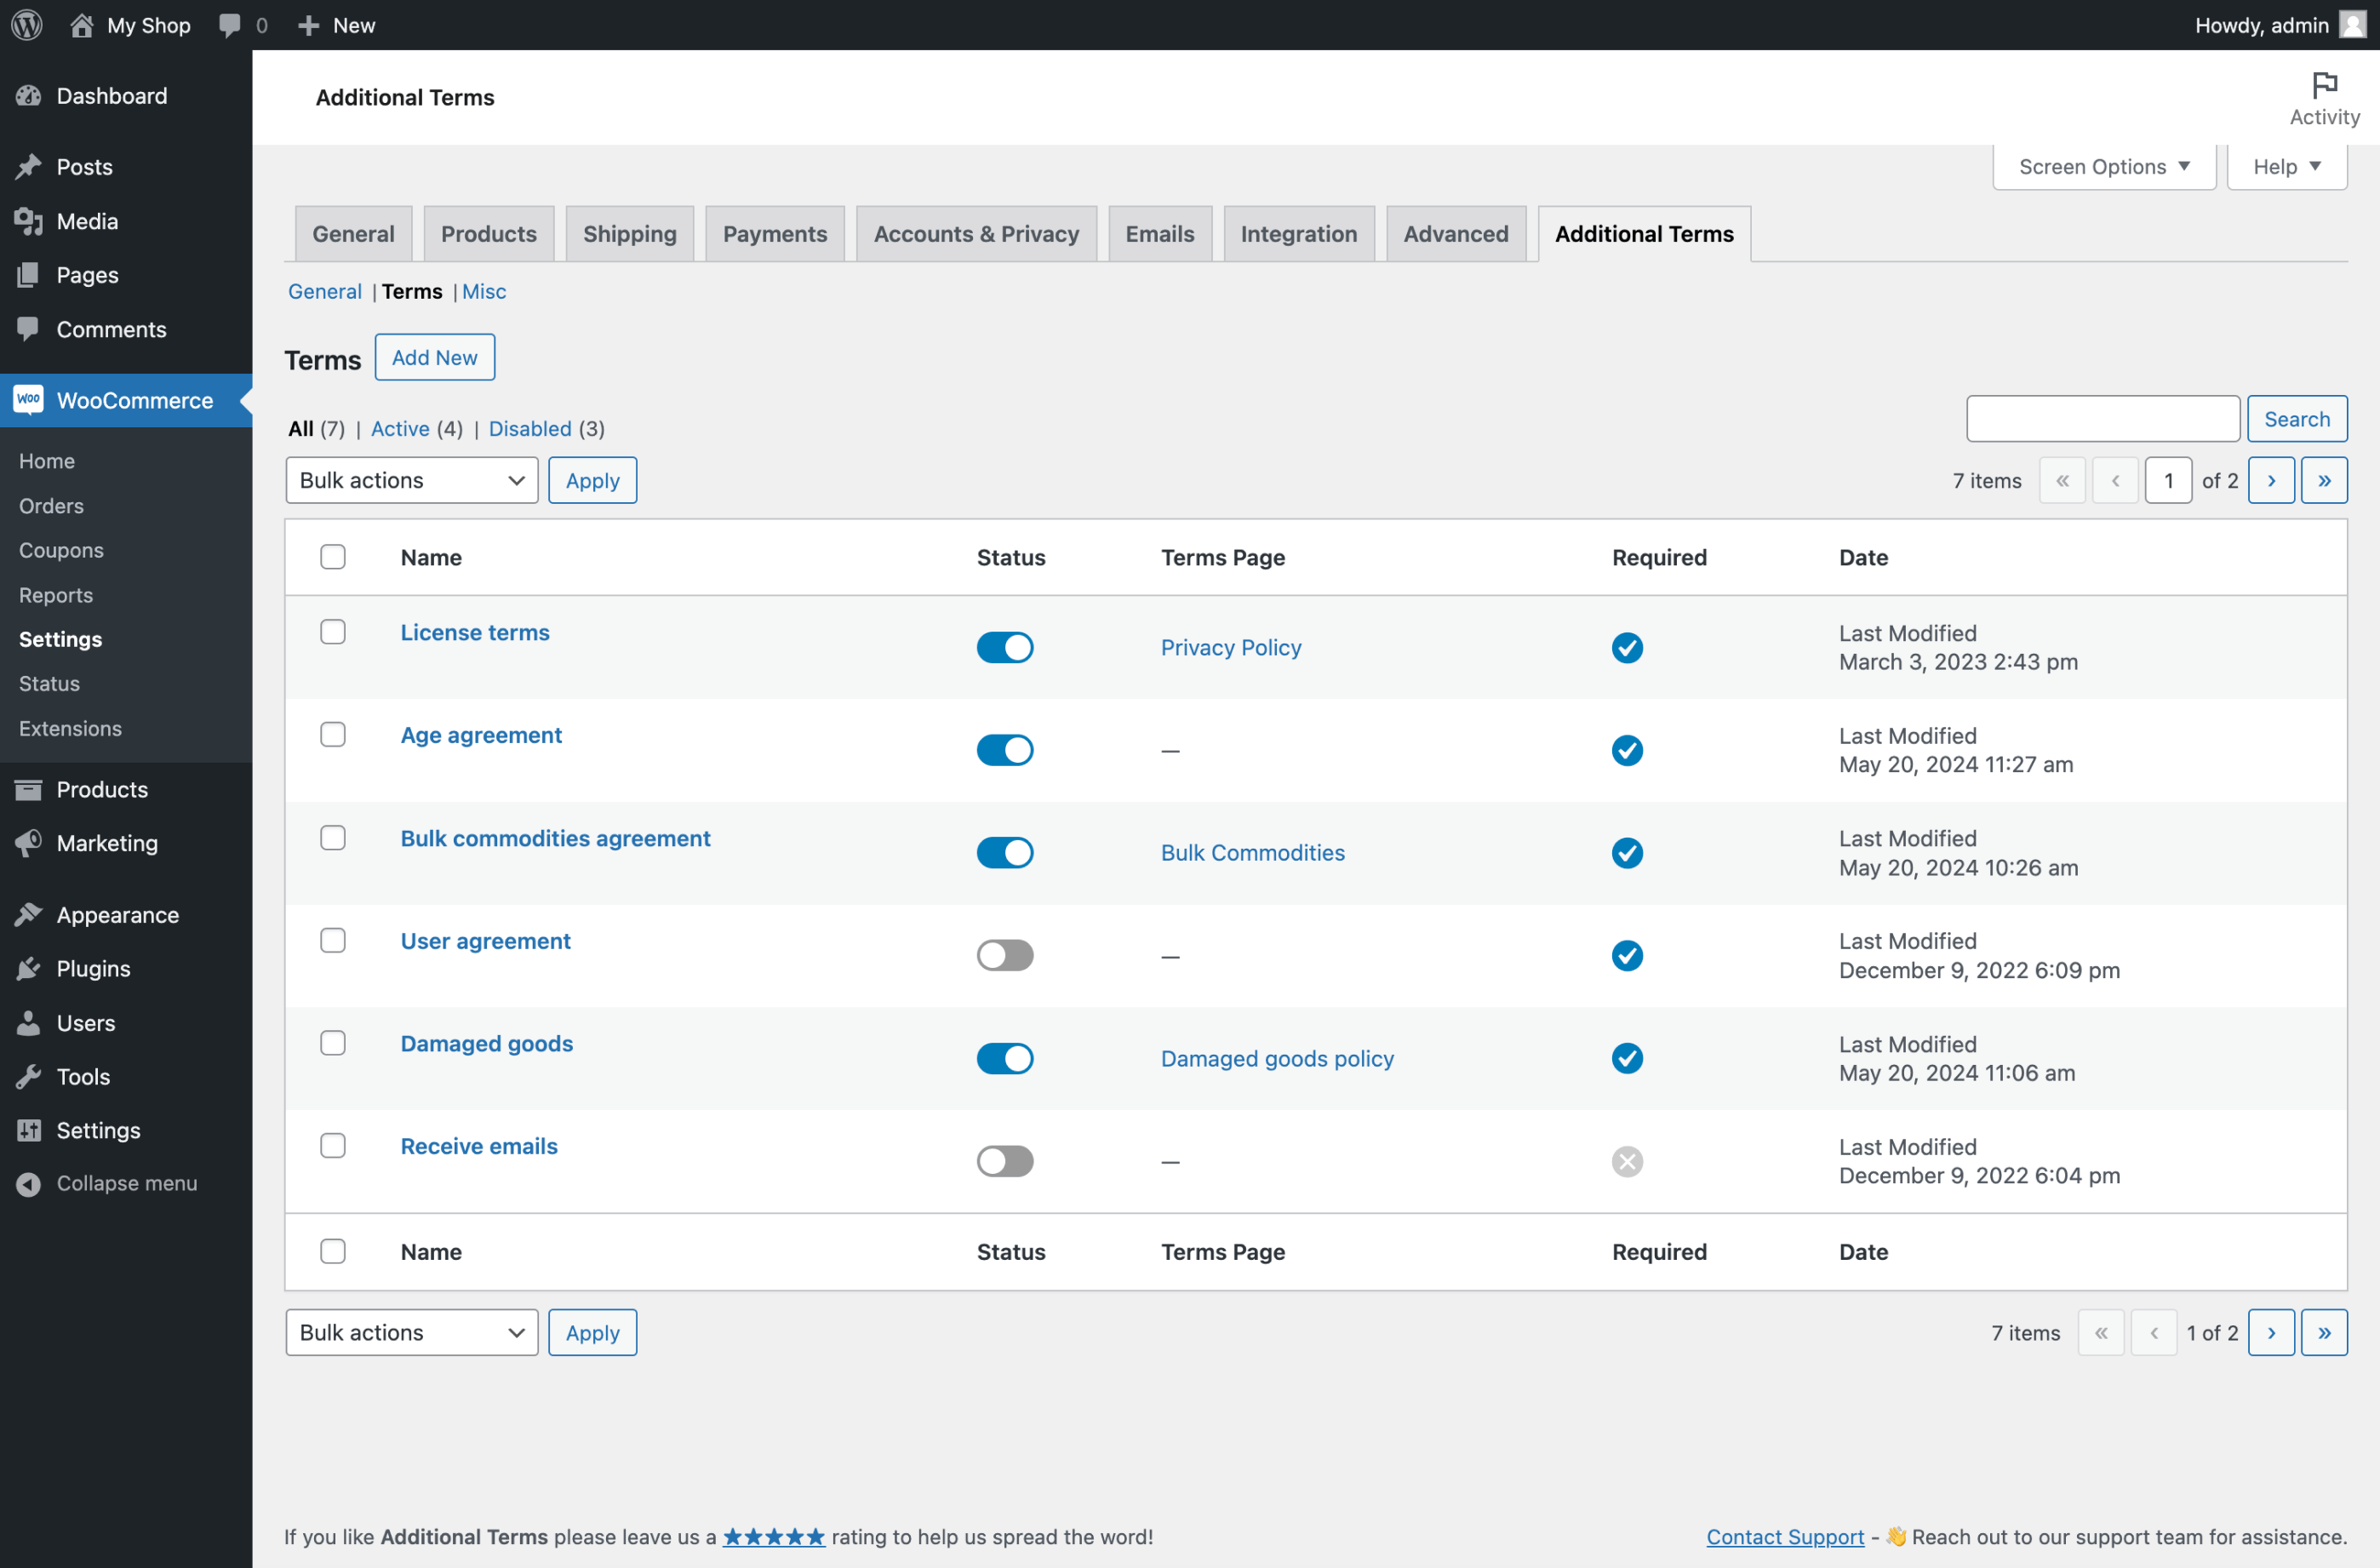Viewport: 2380px width, 1568px height.
Task: Open Media via the sidebar icon
Action: tap(28, 221)
